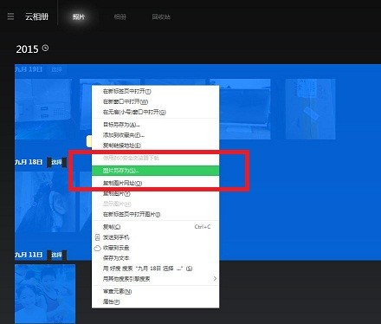Open the rightmost 九月 19日 photo thumbnail
The width and height of the screenshot is (381, 324).
pos(311,109)
